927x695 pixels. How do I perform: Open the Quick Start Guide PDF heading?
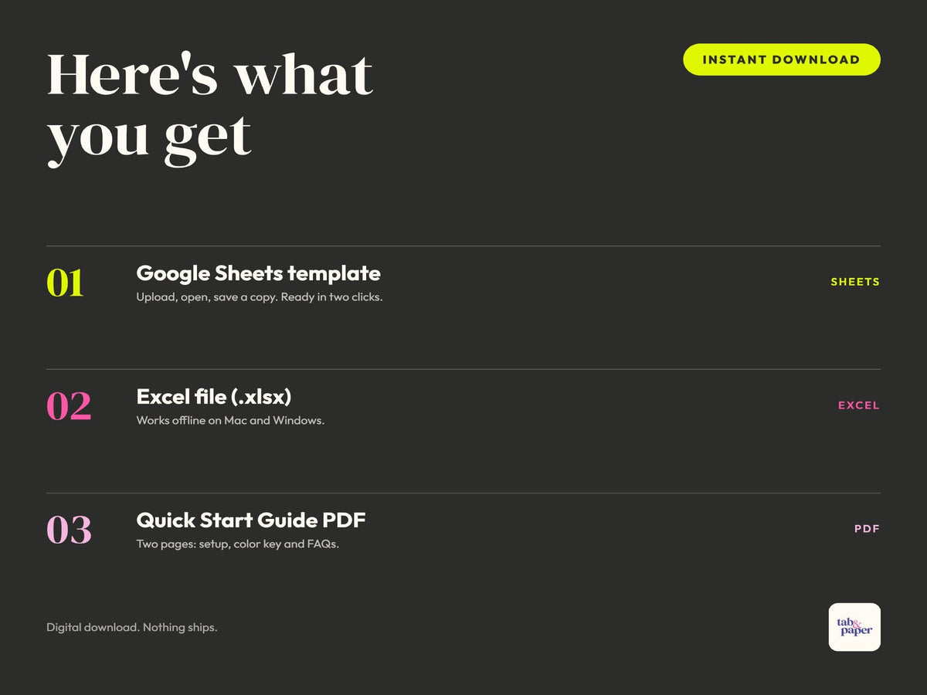click(x=251, y=520)
